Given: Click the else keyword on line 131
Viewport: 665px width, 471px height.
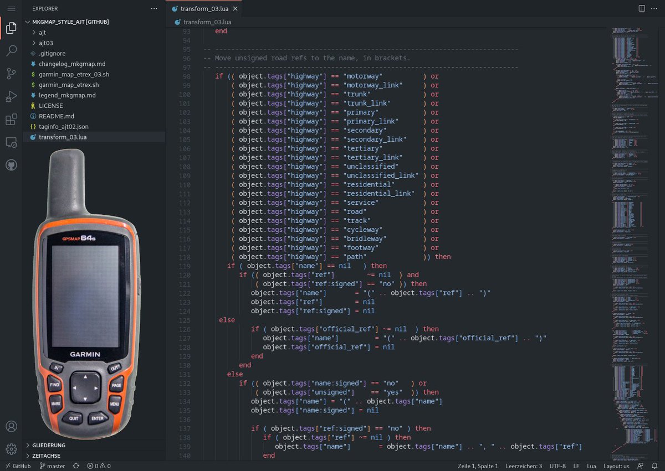Looking at the screenshot, I should point(235,374).
